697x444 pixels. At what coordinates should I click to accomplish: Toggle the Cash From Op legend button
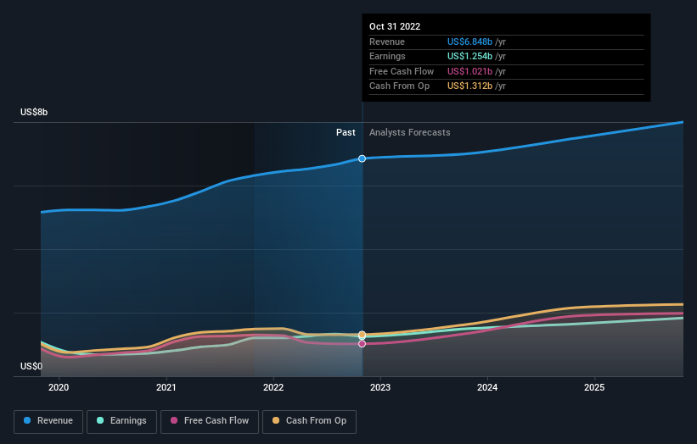[x=309, y=421]
